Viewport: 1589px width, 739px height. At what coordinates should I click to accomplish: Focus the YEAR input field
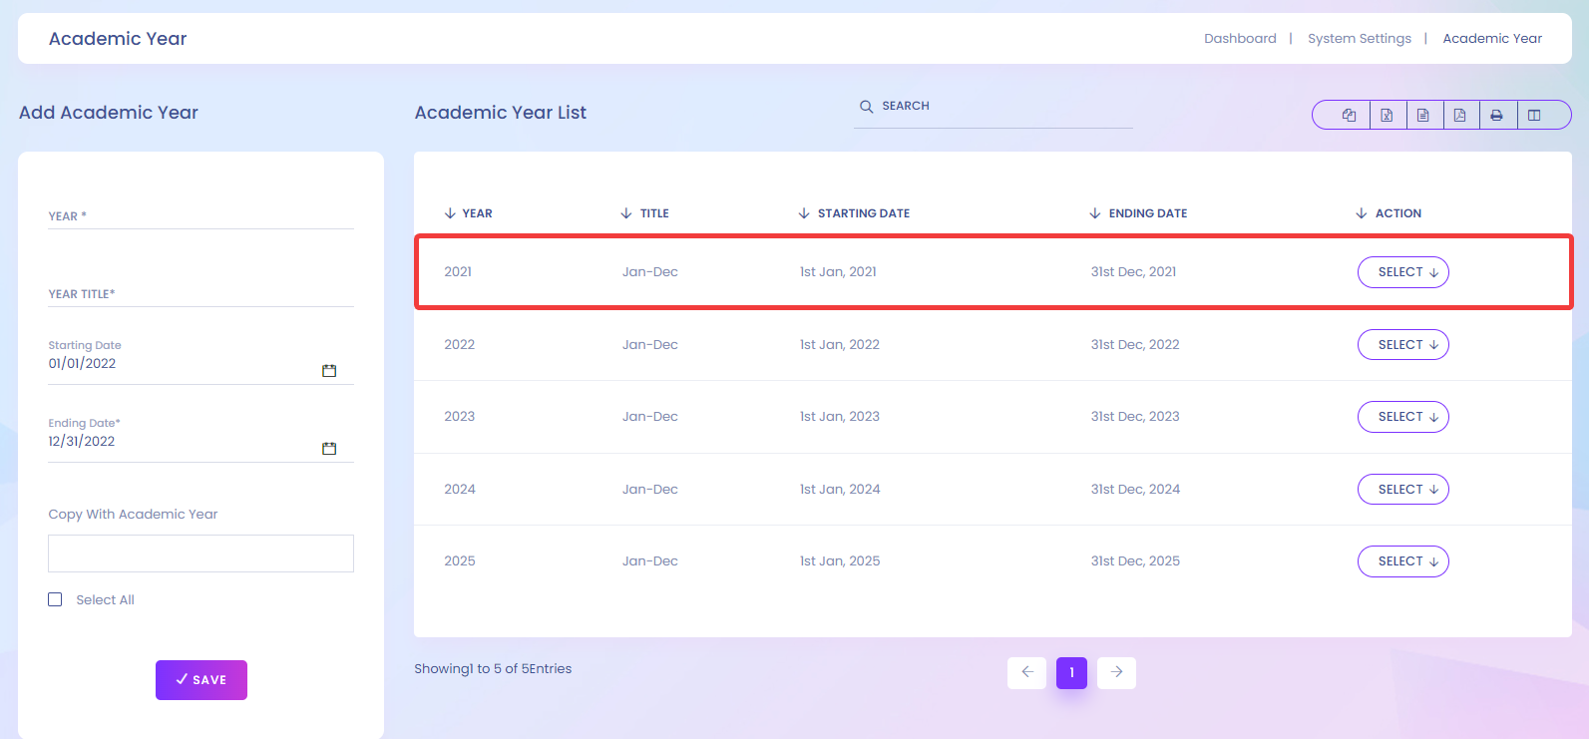(200, 215)
